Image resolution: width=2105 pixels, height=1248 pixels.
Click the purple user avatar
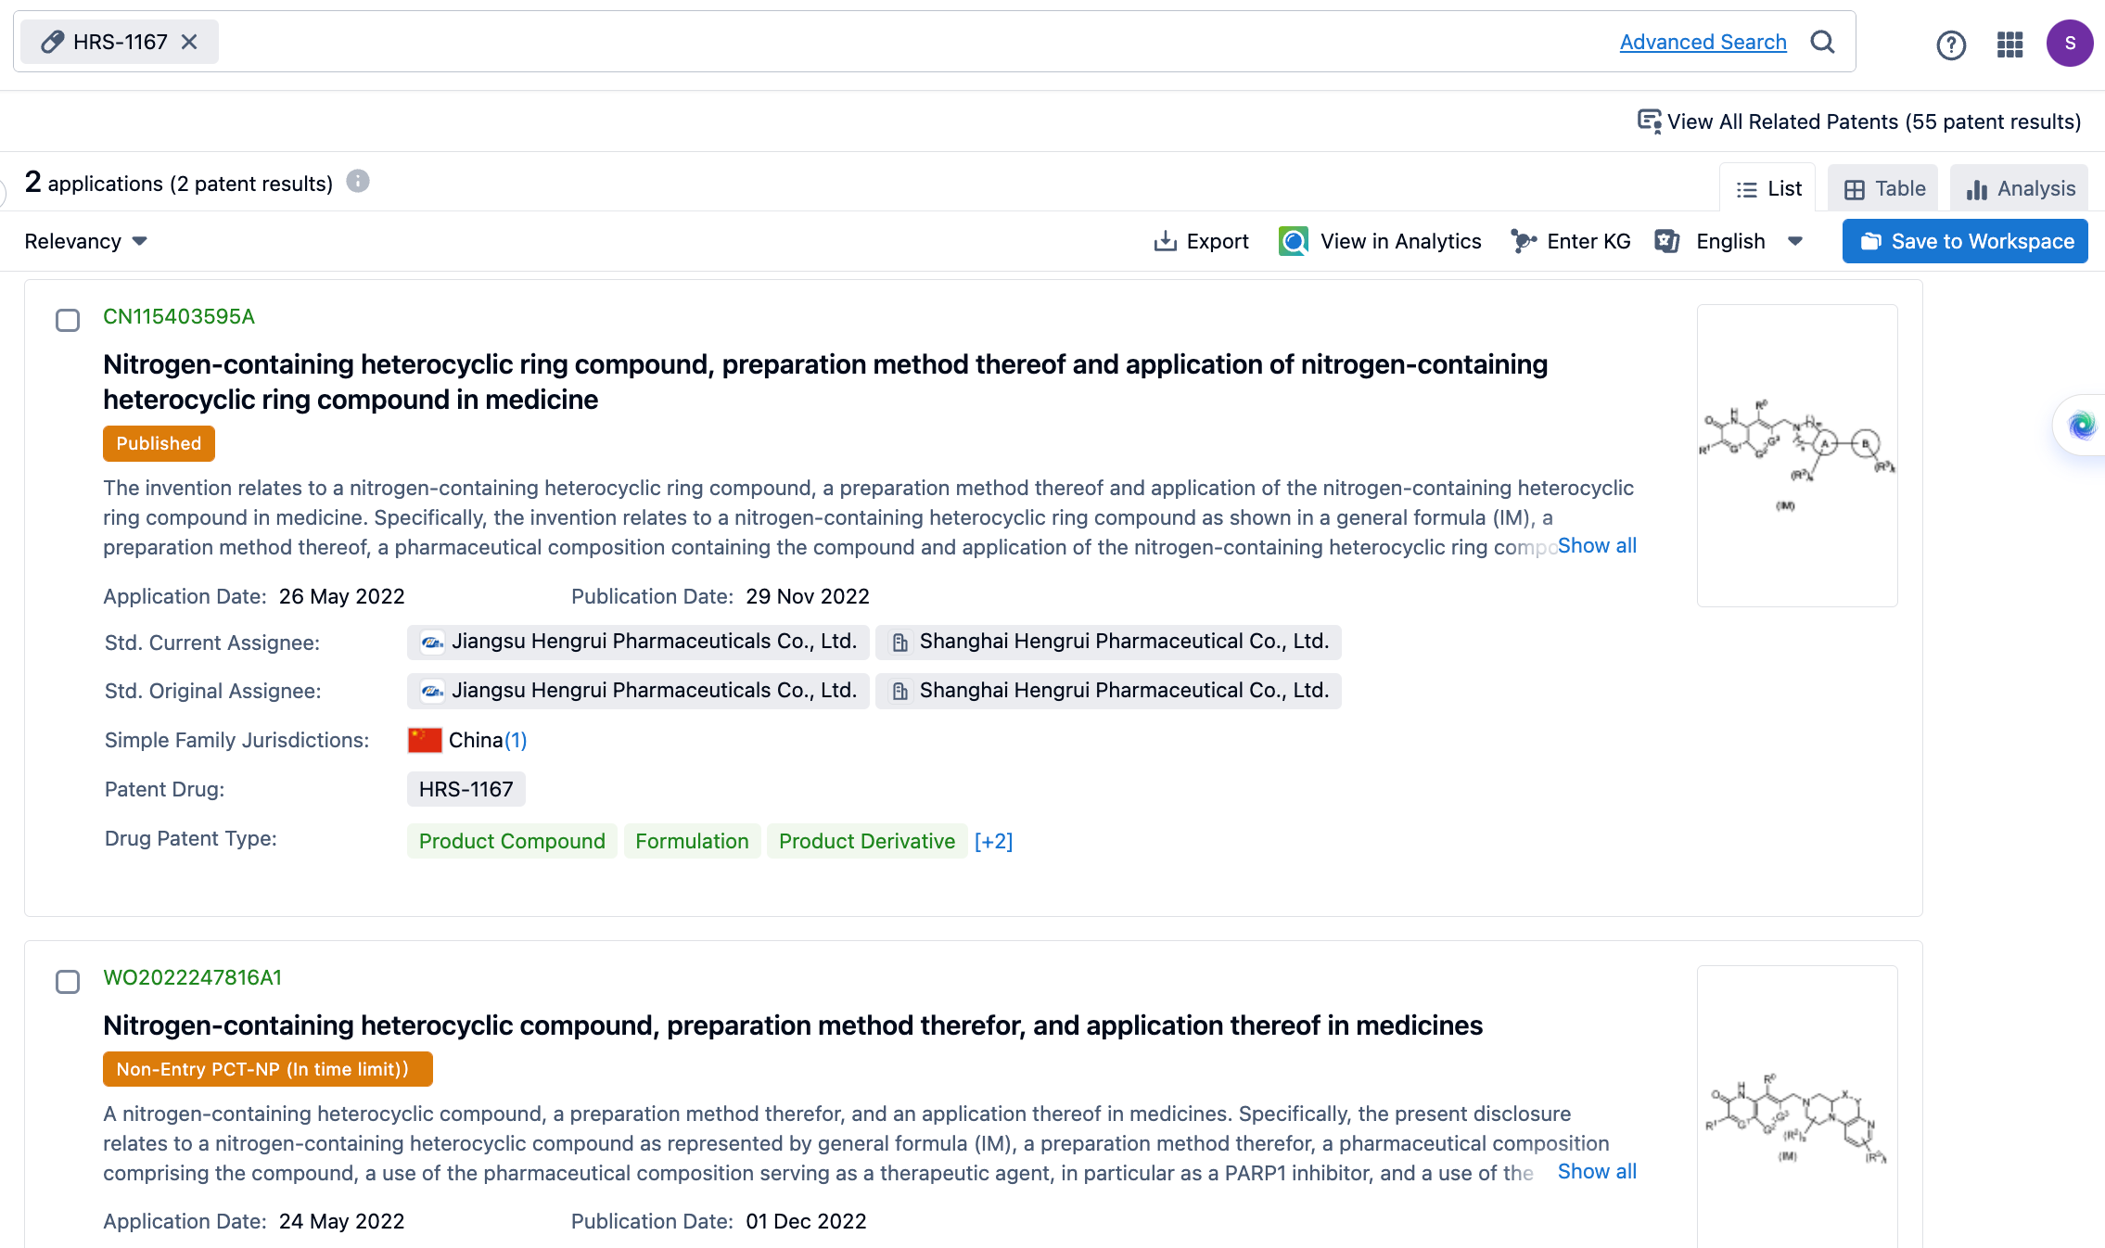pos(2070,44)
